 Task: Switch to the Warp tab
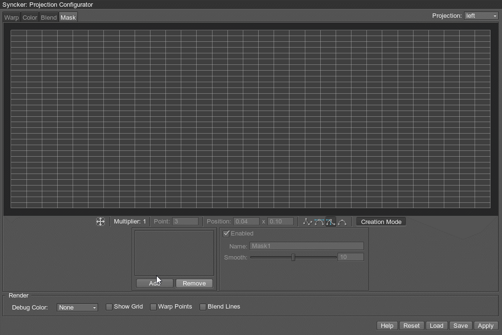click(x=12, y=17)
